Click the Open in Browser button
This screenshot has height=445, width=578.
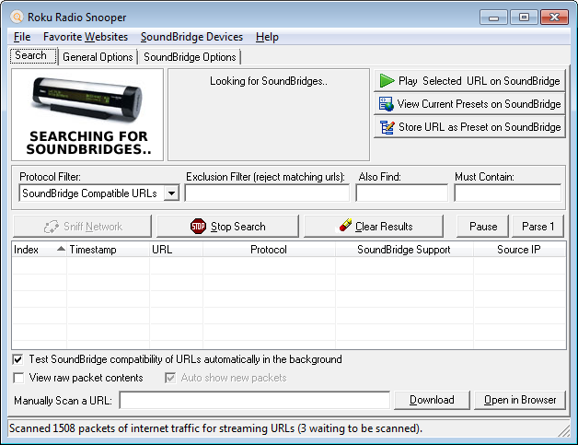pos(520,400)
